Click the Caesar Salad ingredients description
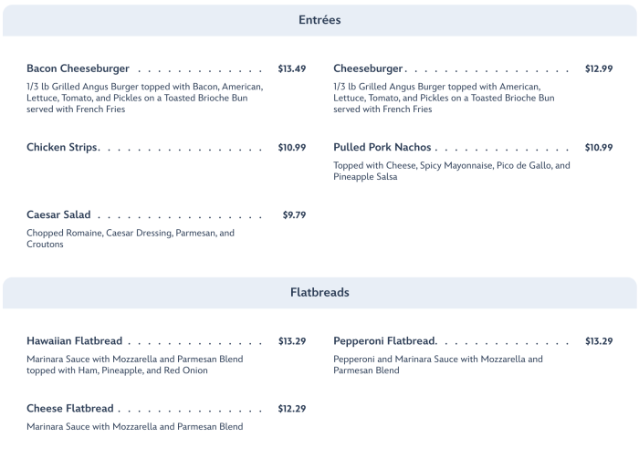This screenshot has width=639, height=459. pyautogui.click(x=131, y=238)
